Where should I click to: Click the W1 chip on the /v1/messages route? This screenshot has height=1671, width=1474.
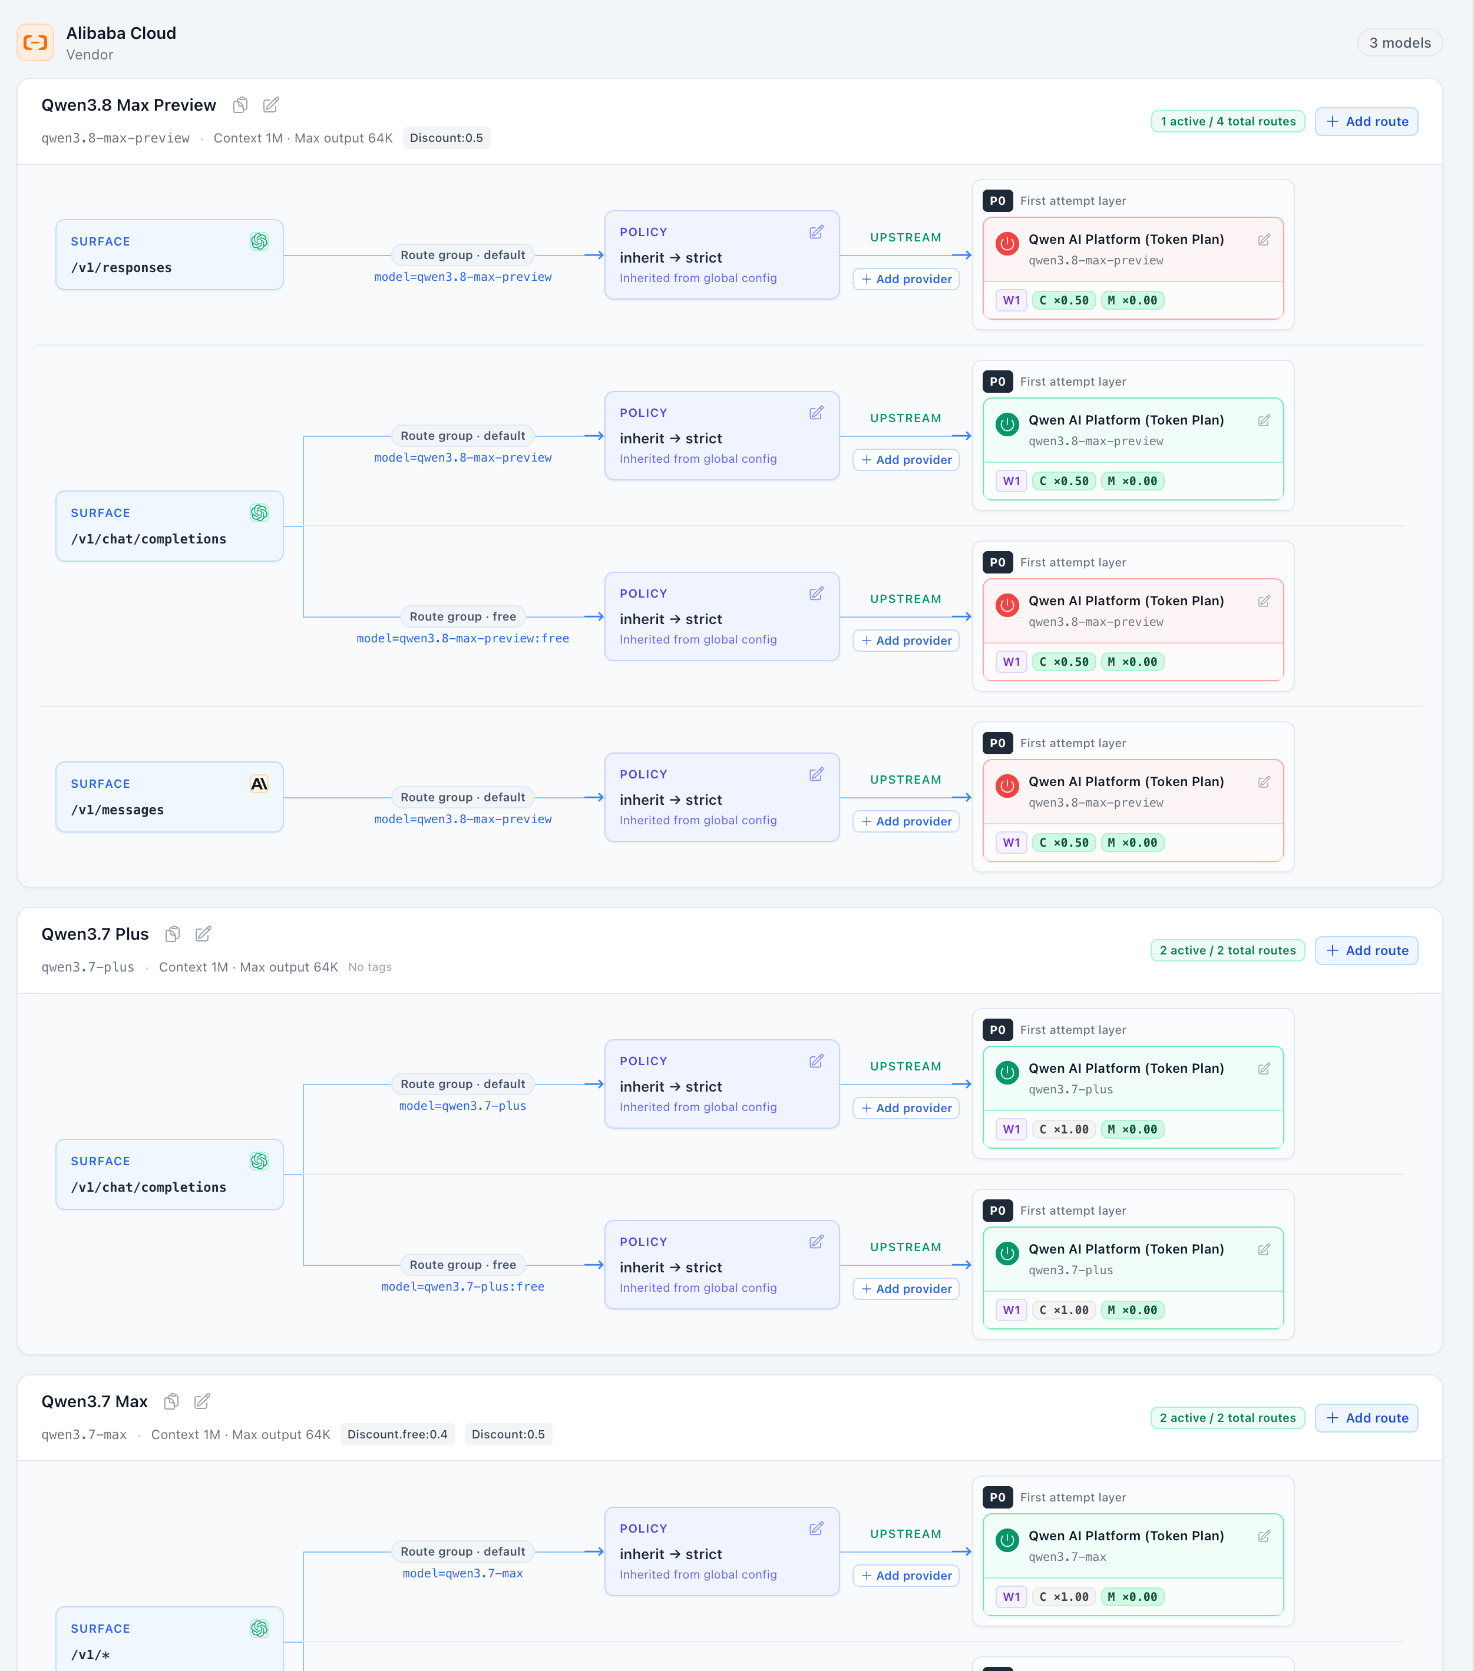(1011, 842)
